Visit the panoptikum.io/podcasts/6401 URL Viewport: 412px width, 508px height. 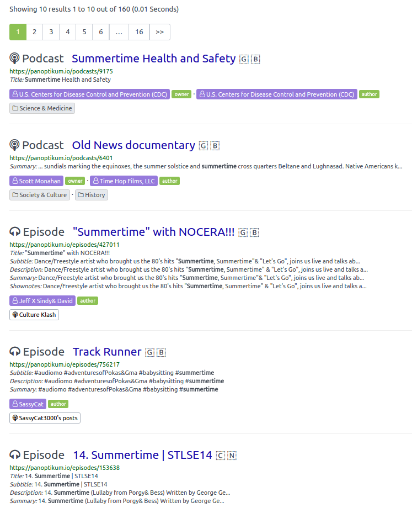point(61,158)
